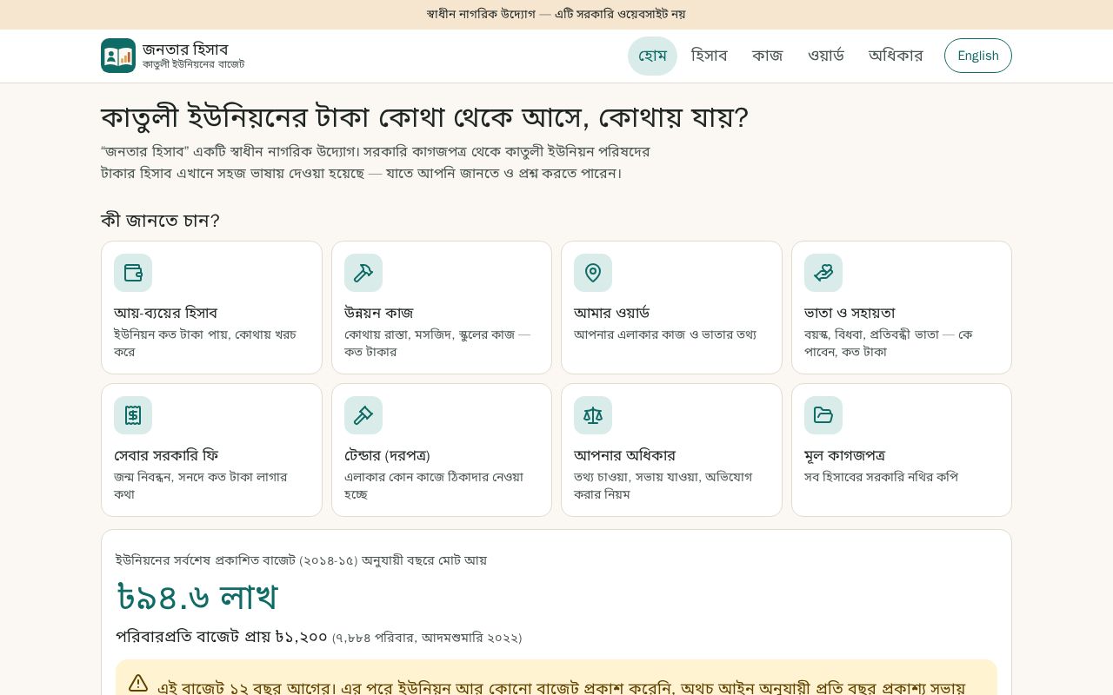Click the scales icon for আপনার অধিকার

(593, 415)
